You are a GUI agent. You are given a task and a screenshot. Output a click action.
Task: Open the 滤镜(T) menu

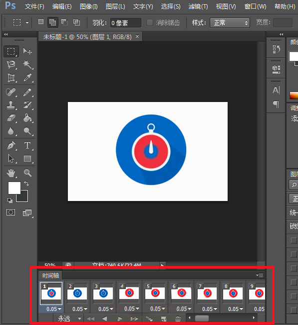pos(198,6)
